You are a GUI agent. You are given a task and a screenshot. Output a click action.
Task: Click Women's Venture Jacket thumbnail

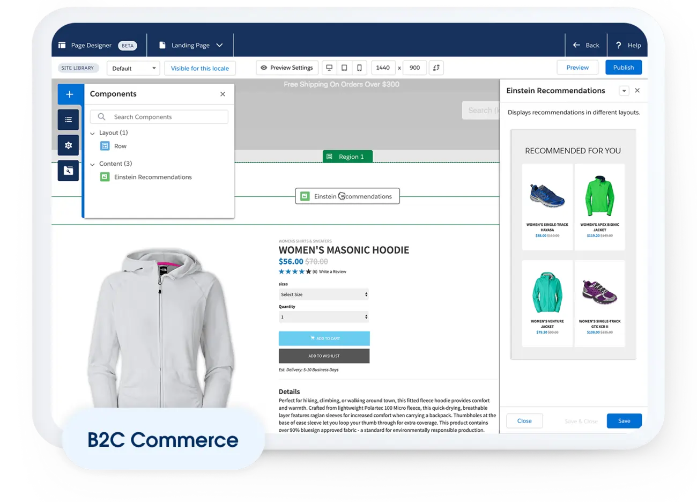[547, 292]
